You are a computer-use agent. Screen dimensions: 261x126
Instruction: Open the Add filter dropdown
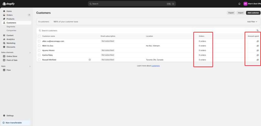pos(252,22)
